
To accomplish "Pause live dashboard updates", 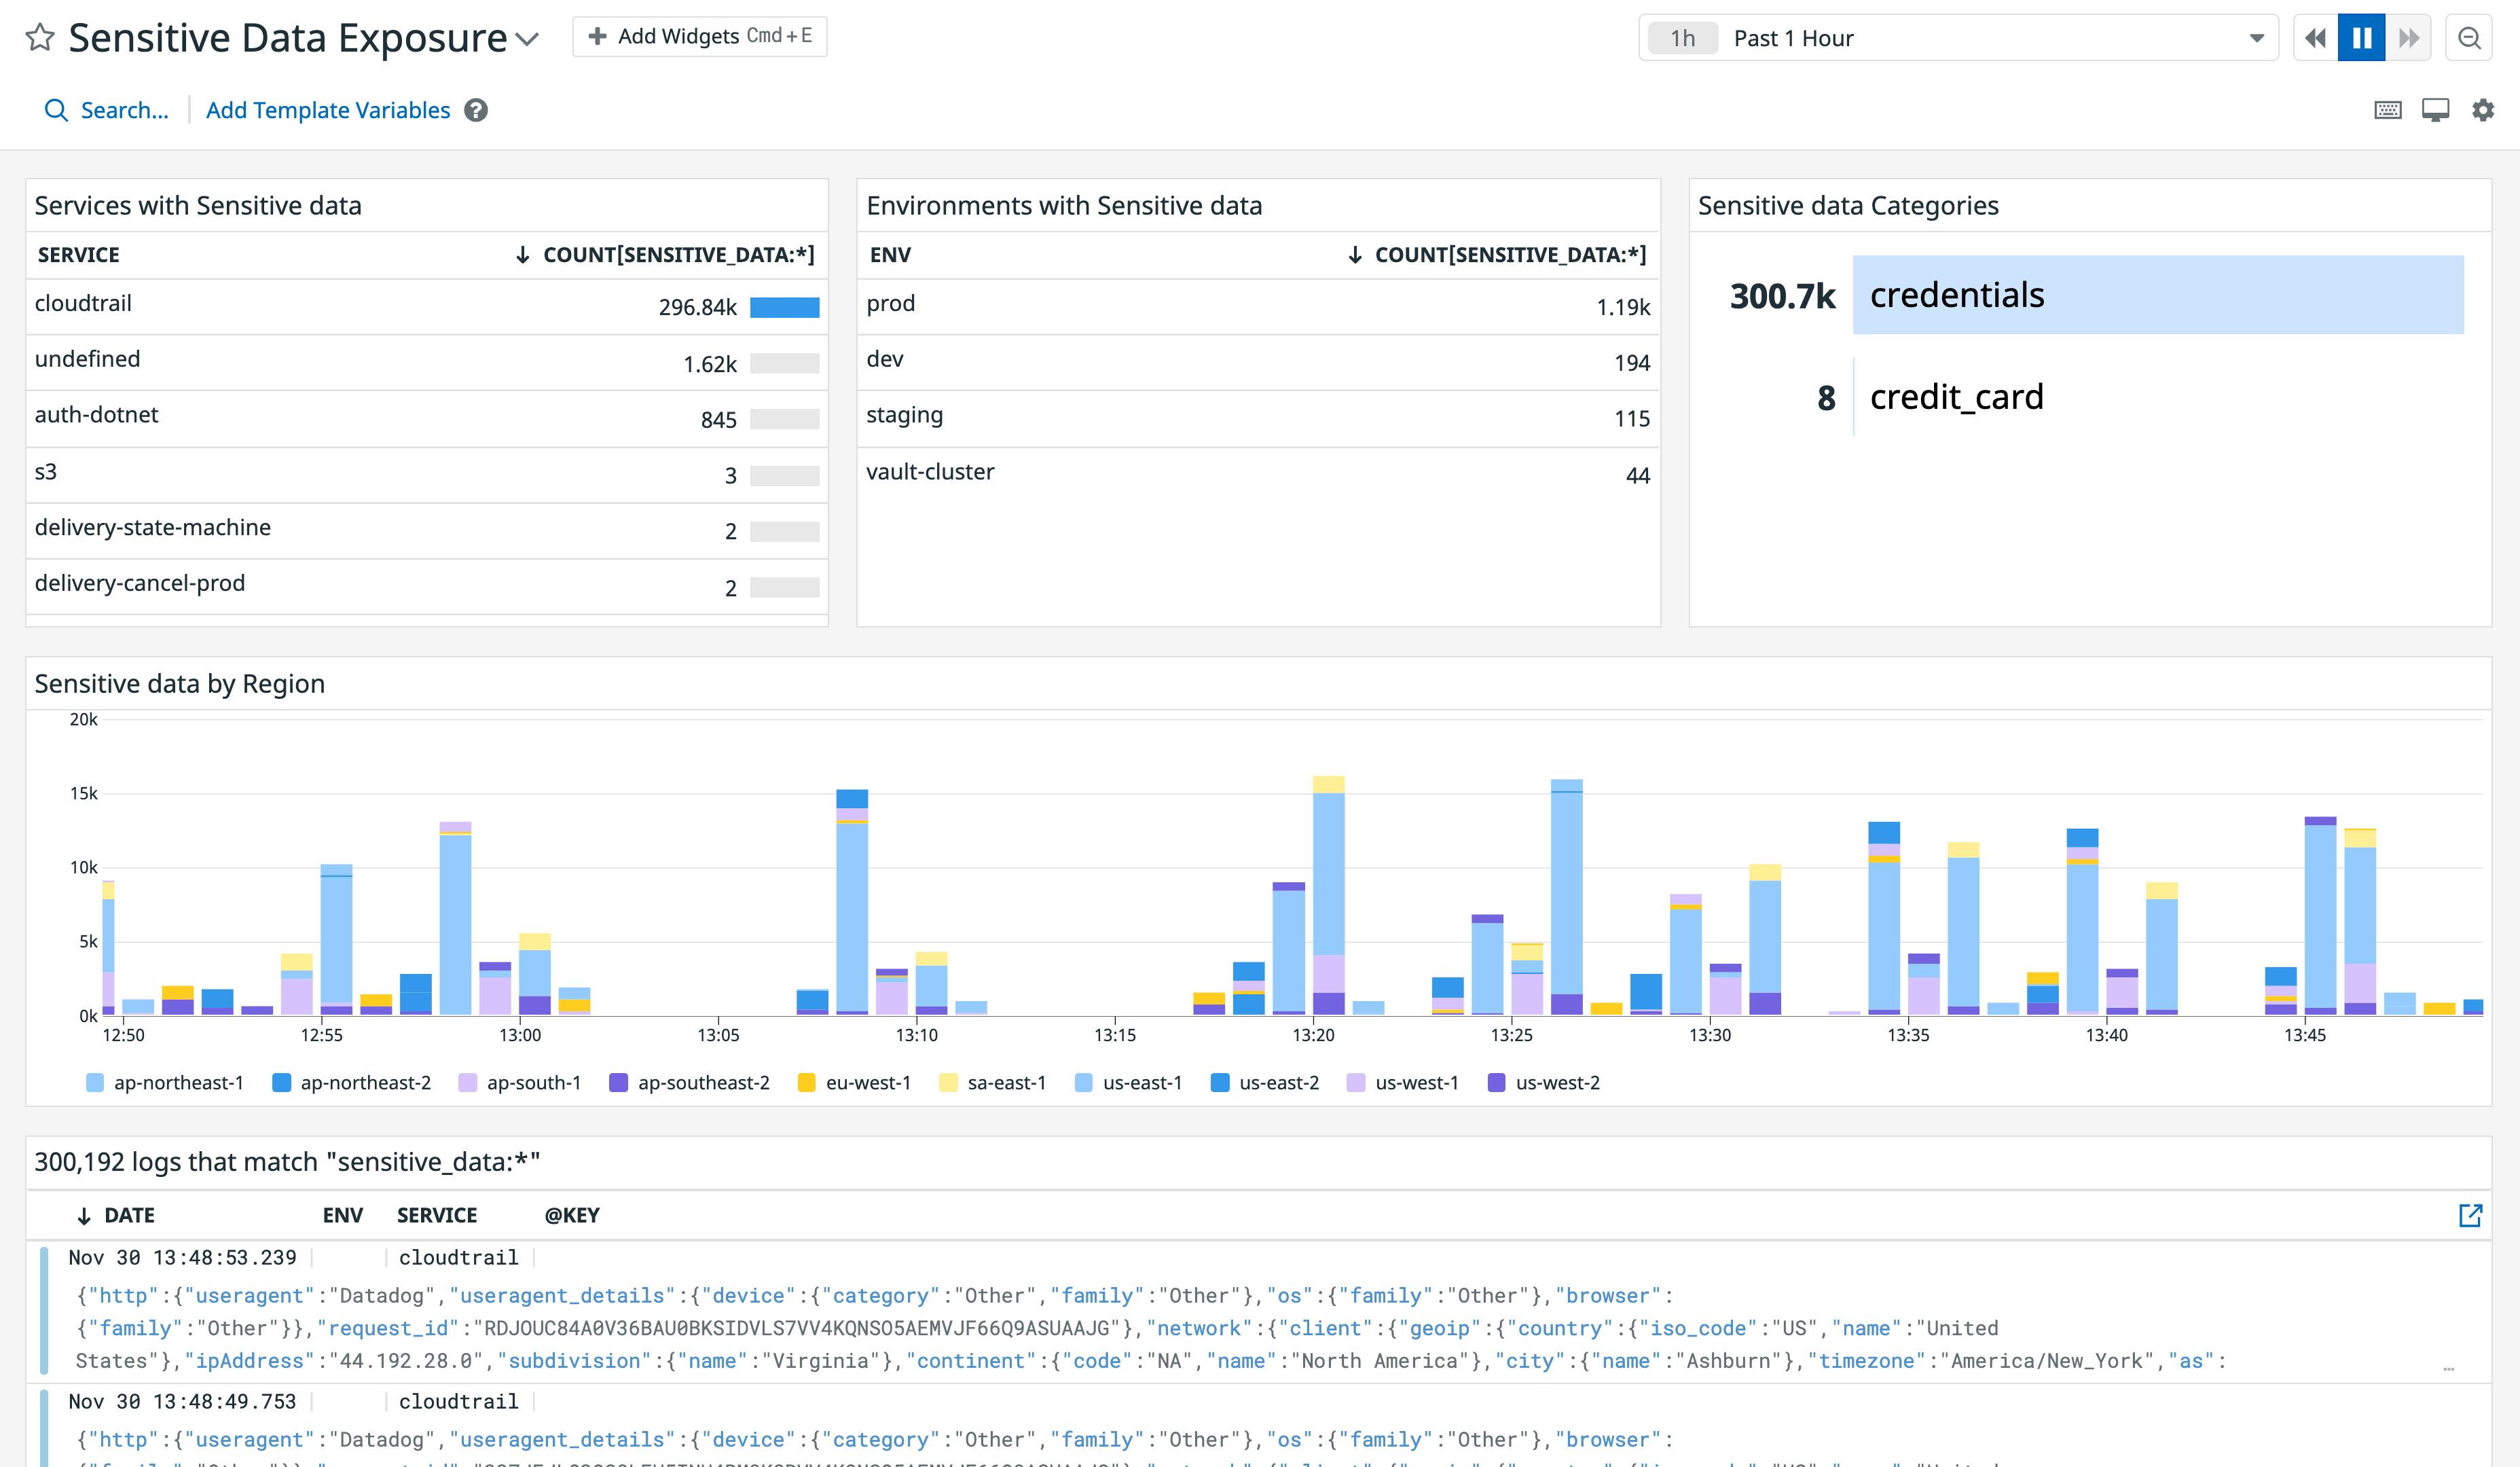I will (x=2362, y=38).
